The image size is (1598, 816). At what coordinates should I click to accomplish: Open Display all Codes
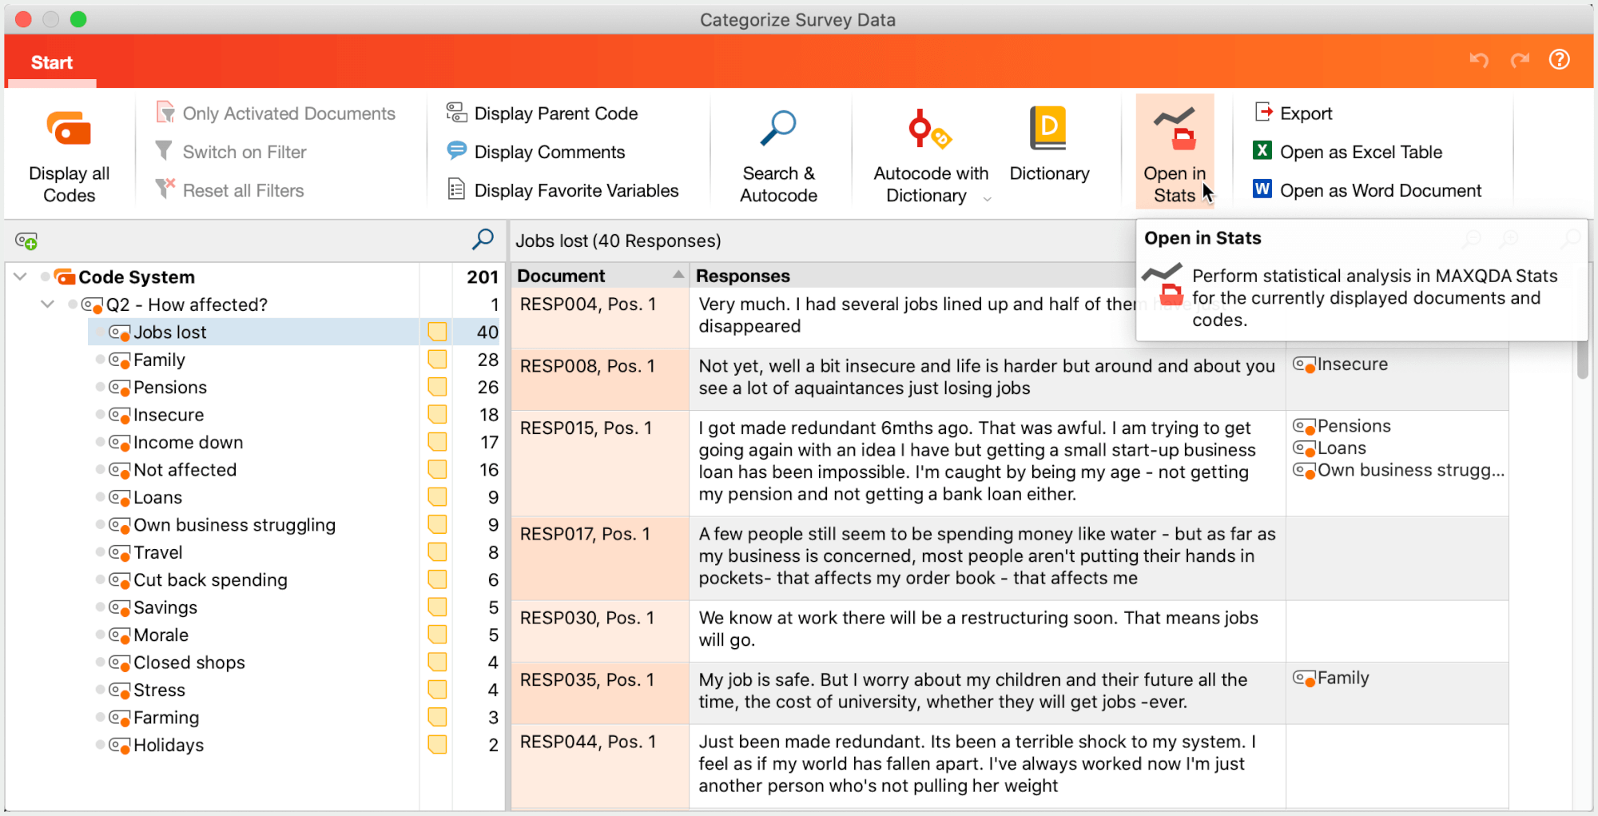(69, 152)
